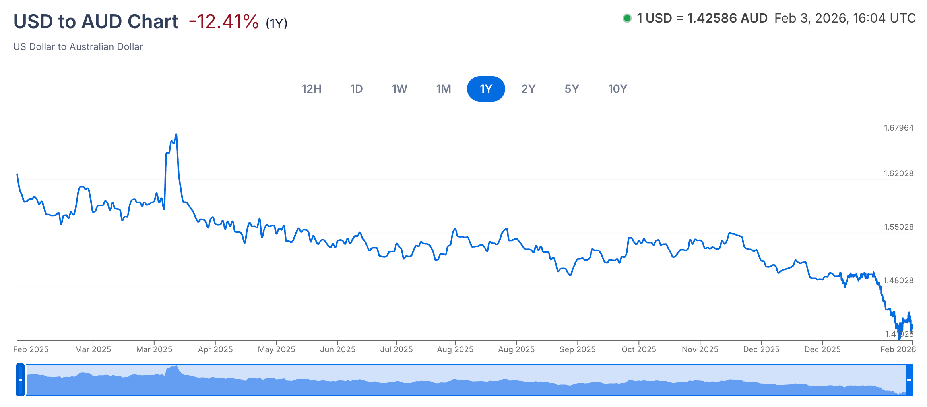This screenshot has height=407, width=927.
Task: Click the chart's highest peak spike
Action: click(x=176, y=135)
